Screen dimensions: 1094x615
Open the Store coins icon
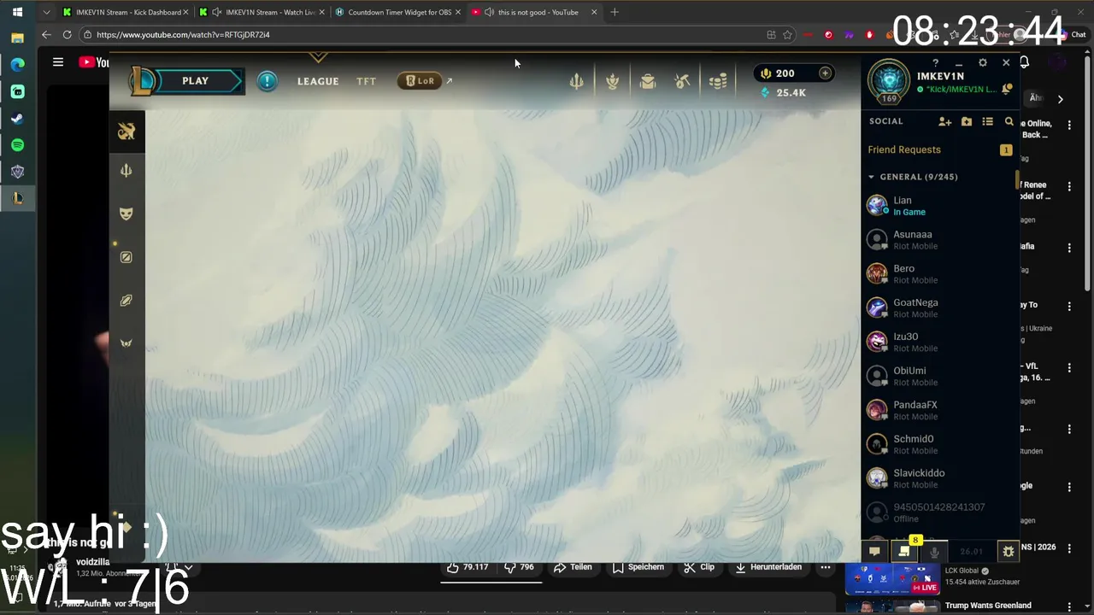718,81
